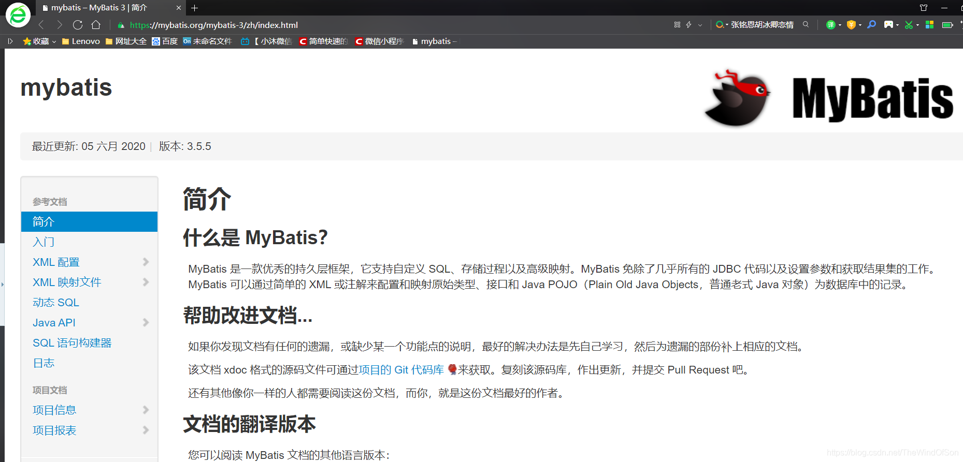Expand the 项目信息 chevron
Image resolution: width=963 pixels, height=462 pixels.
146,410
